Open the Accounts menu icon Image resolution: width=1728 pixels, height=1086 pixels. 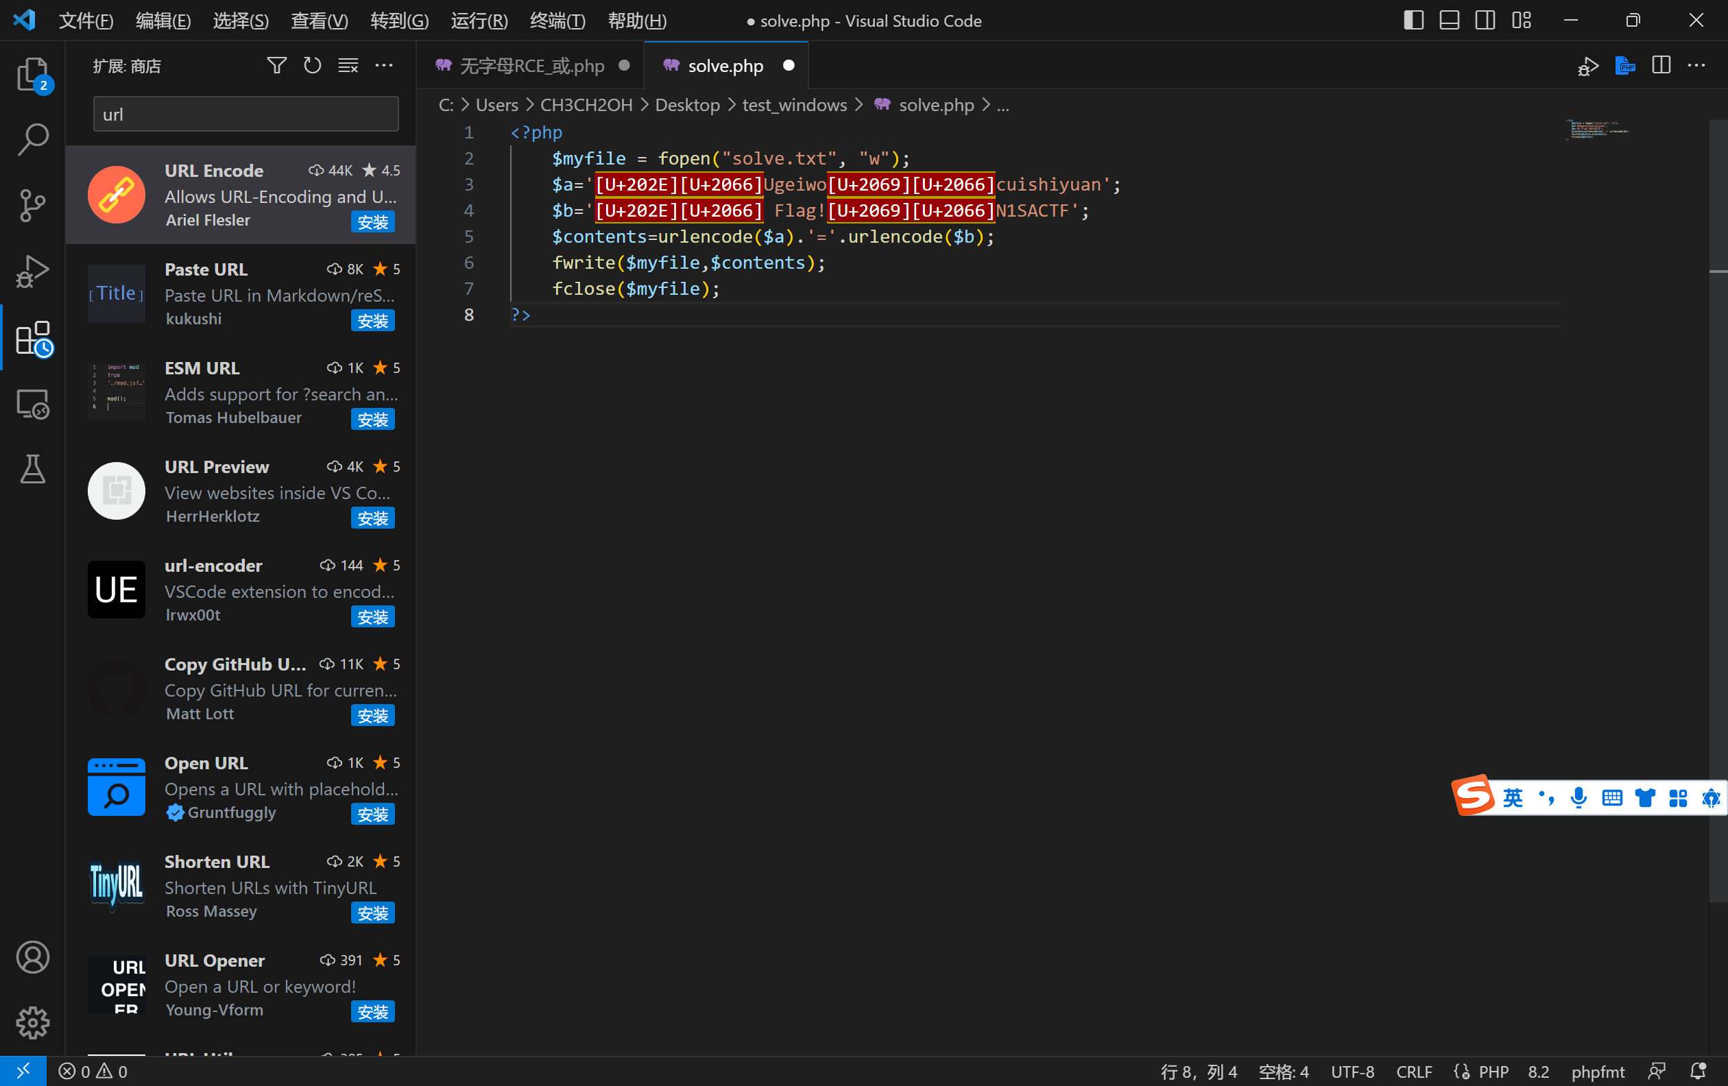[x=33, y=958]
